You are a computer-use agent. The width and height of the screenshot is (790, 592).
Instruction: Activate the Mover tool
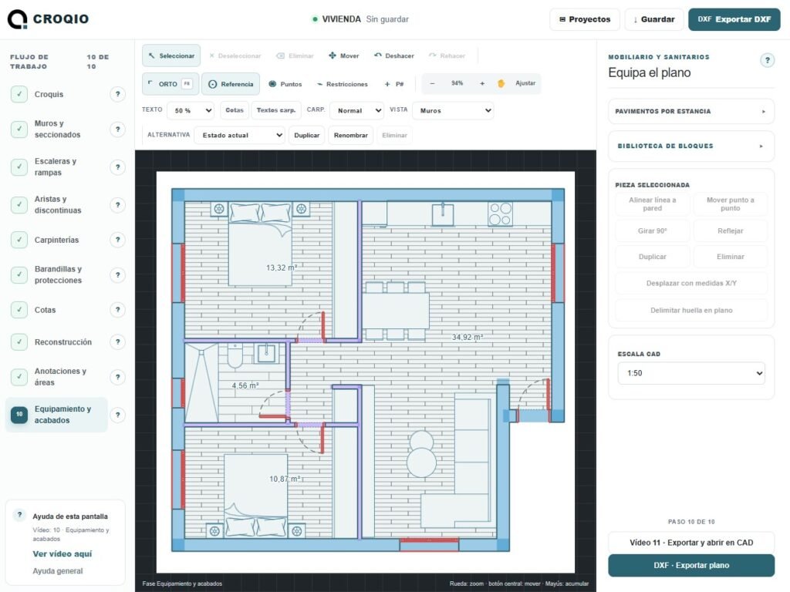344,55
